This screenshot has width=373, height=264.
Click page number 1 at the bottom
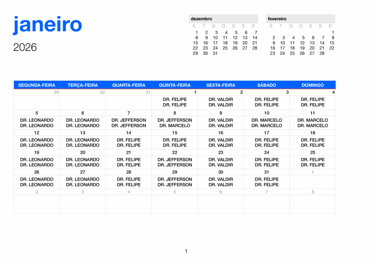186,251
